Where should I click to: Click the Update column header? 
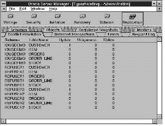click(x=65, y=40)
